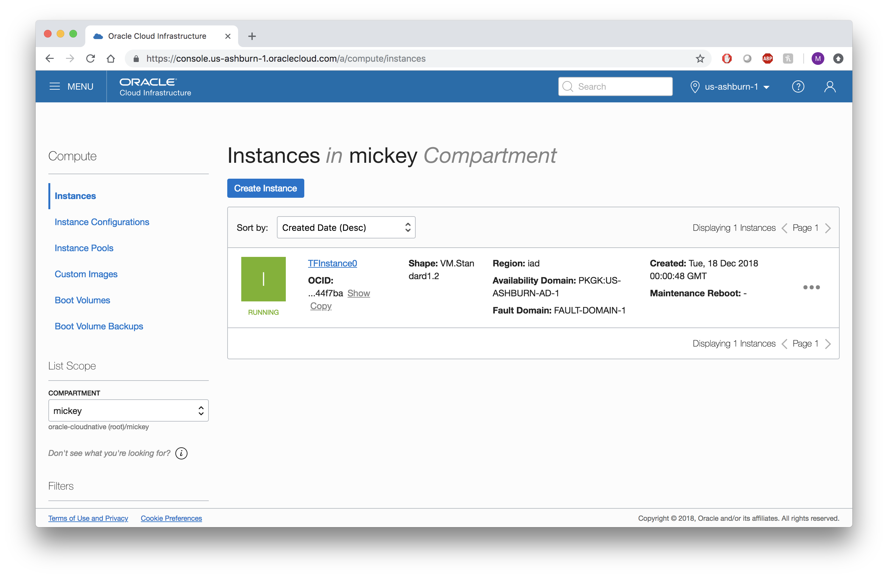
Task: Click the Create Instance button
Action: [x=265, y=188]
